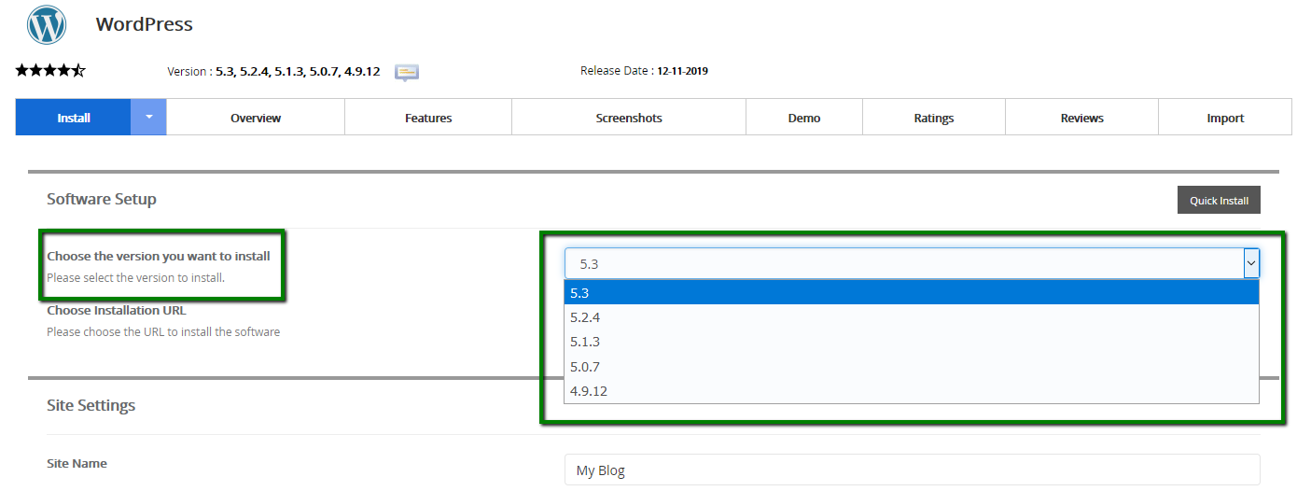Click the star rating icons
This screenshot has width=1297, height=491.
pyautogui.click(x=50, y=70)
